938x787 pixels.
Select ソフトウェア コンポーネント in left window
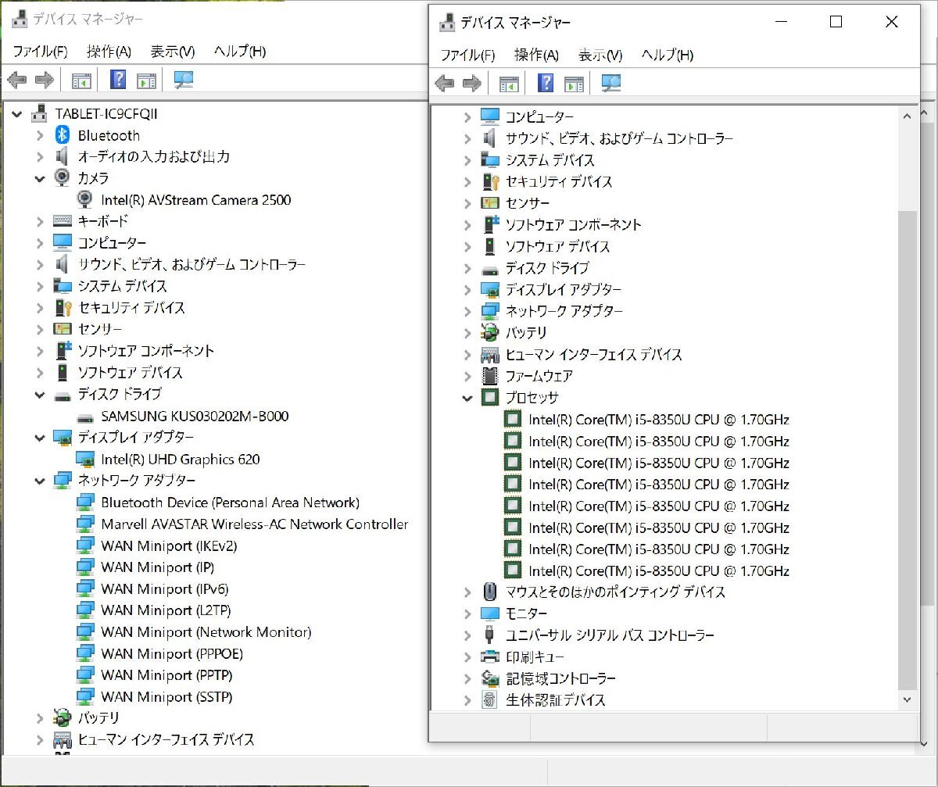point(145,351)
